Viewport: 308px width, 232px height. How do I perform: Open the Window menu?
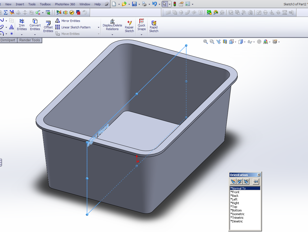tap(85, 4)
